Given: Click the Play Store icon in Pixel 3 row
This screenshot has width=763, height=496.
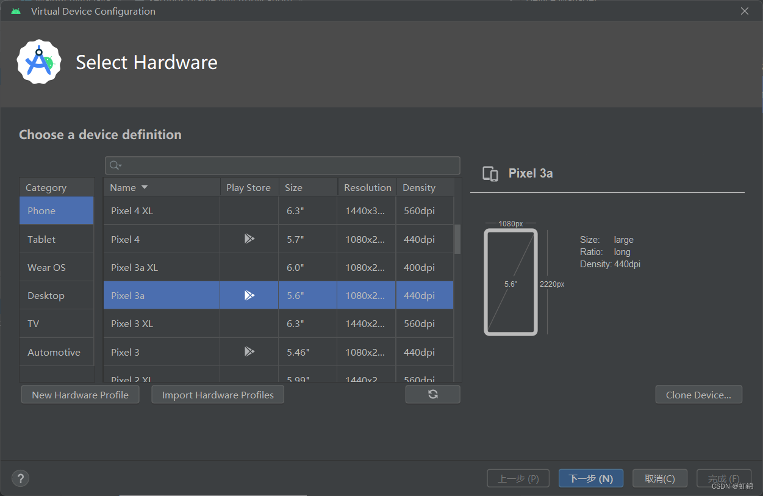Looking at the screenshot, I should [x=249, y=351].
